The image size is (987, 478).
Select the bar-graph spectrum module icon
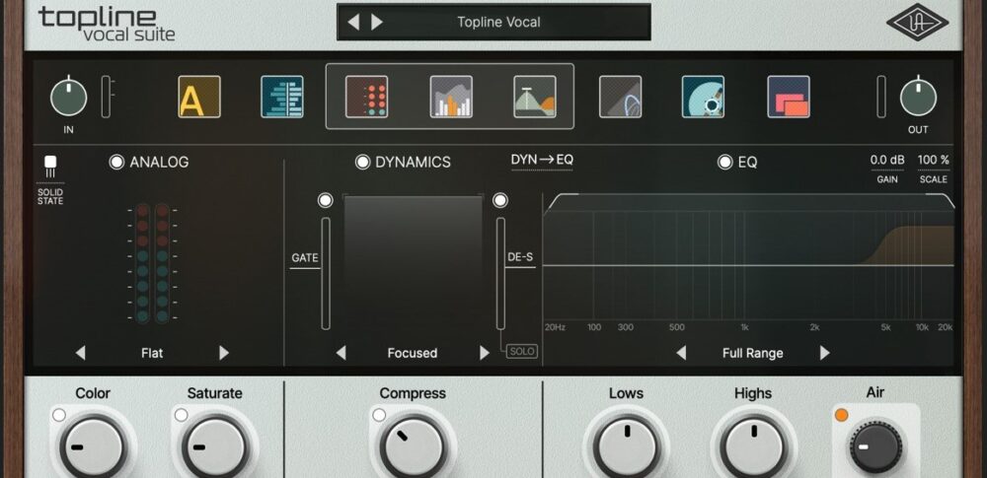pyautogui.click(x=451, y=97)
